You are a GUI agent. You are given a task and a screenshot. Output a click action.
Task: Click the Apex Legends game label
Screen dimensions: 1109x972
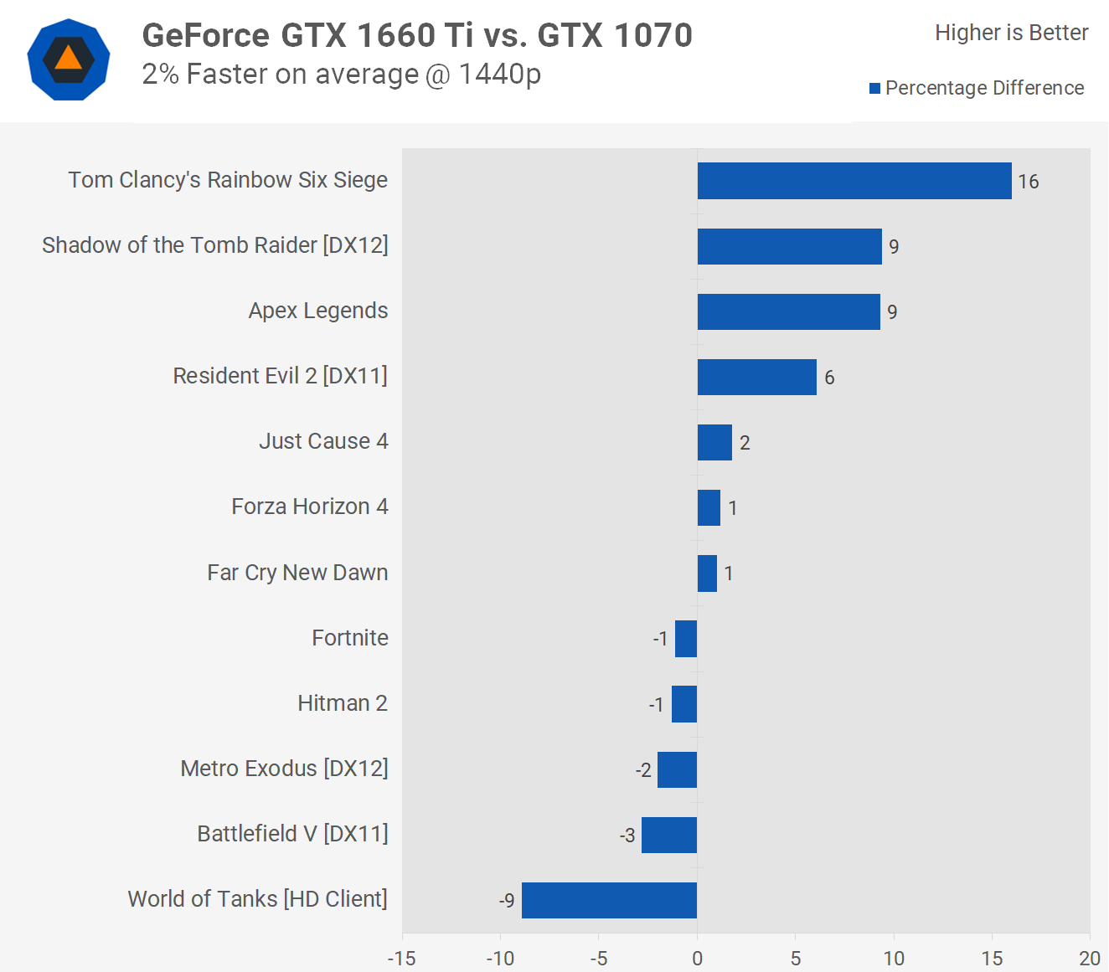tap(317, 311)
